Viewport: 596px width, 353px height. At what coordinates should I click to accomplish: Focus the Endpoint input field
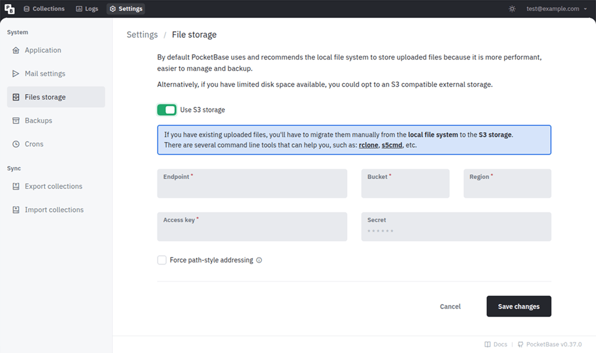(252, 184)
